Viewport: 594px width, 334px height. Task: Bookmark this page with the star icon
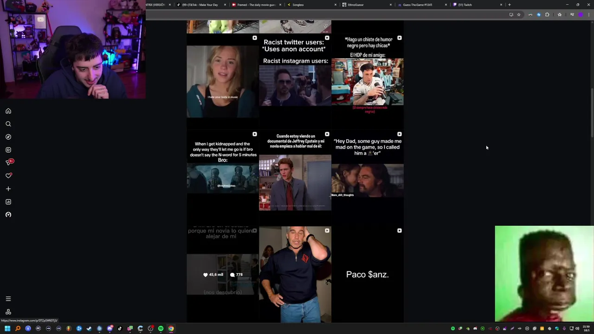point(519,14)
